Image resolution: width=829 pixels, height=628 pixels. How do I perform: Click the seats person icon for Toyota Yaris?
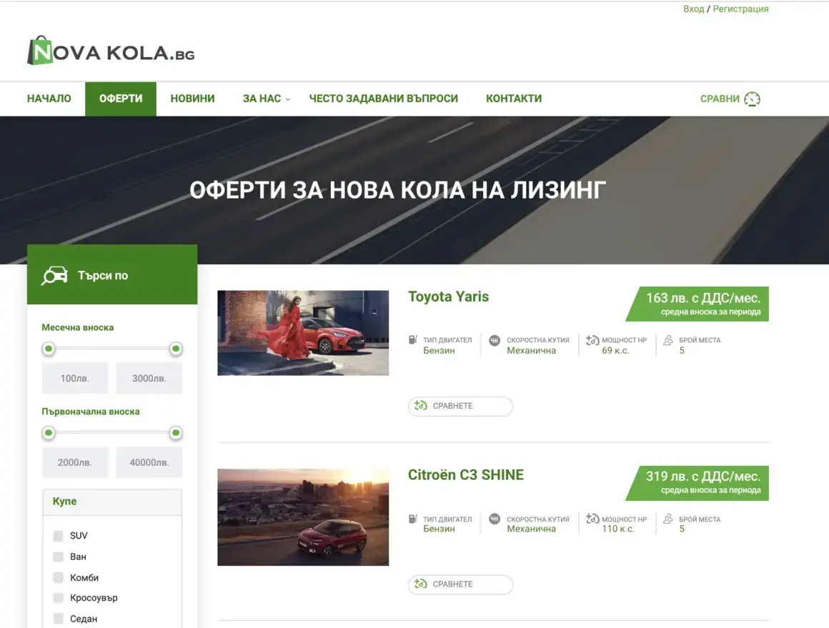(x=668, y=340)
